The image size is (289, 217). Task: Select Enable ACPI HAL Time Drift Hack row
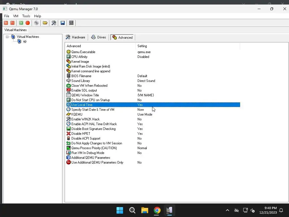pos(153,124)
